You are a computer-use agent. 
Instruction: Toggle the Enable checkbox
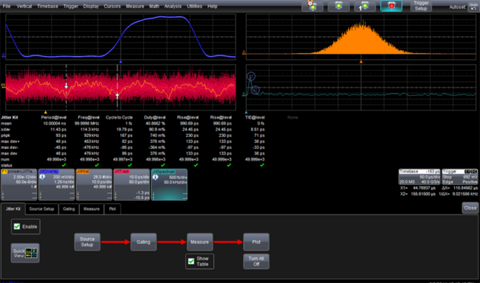click(17, 226)
